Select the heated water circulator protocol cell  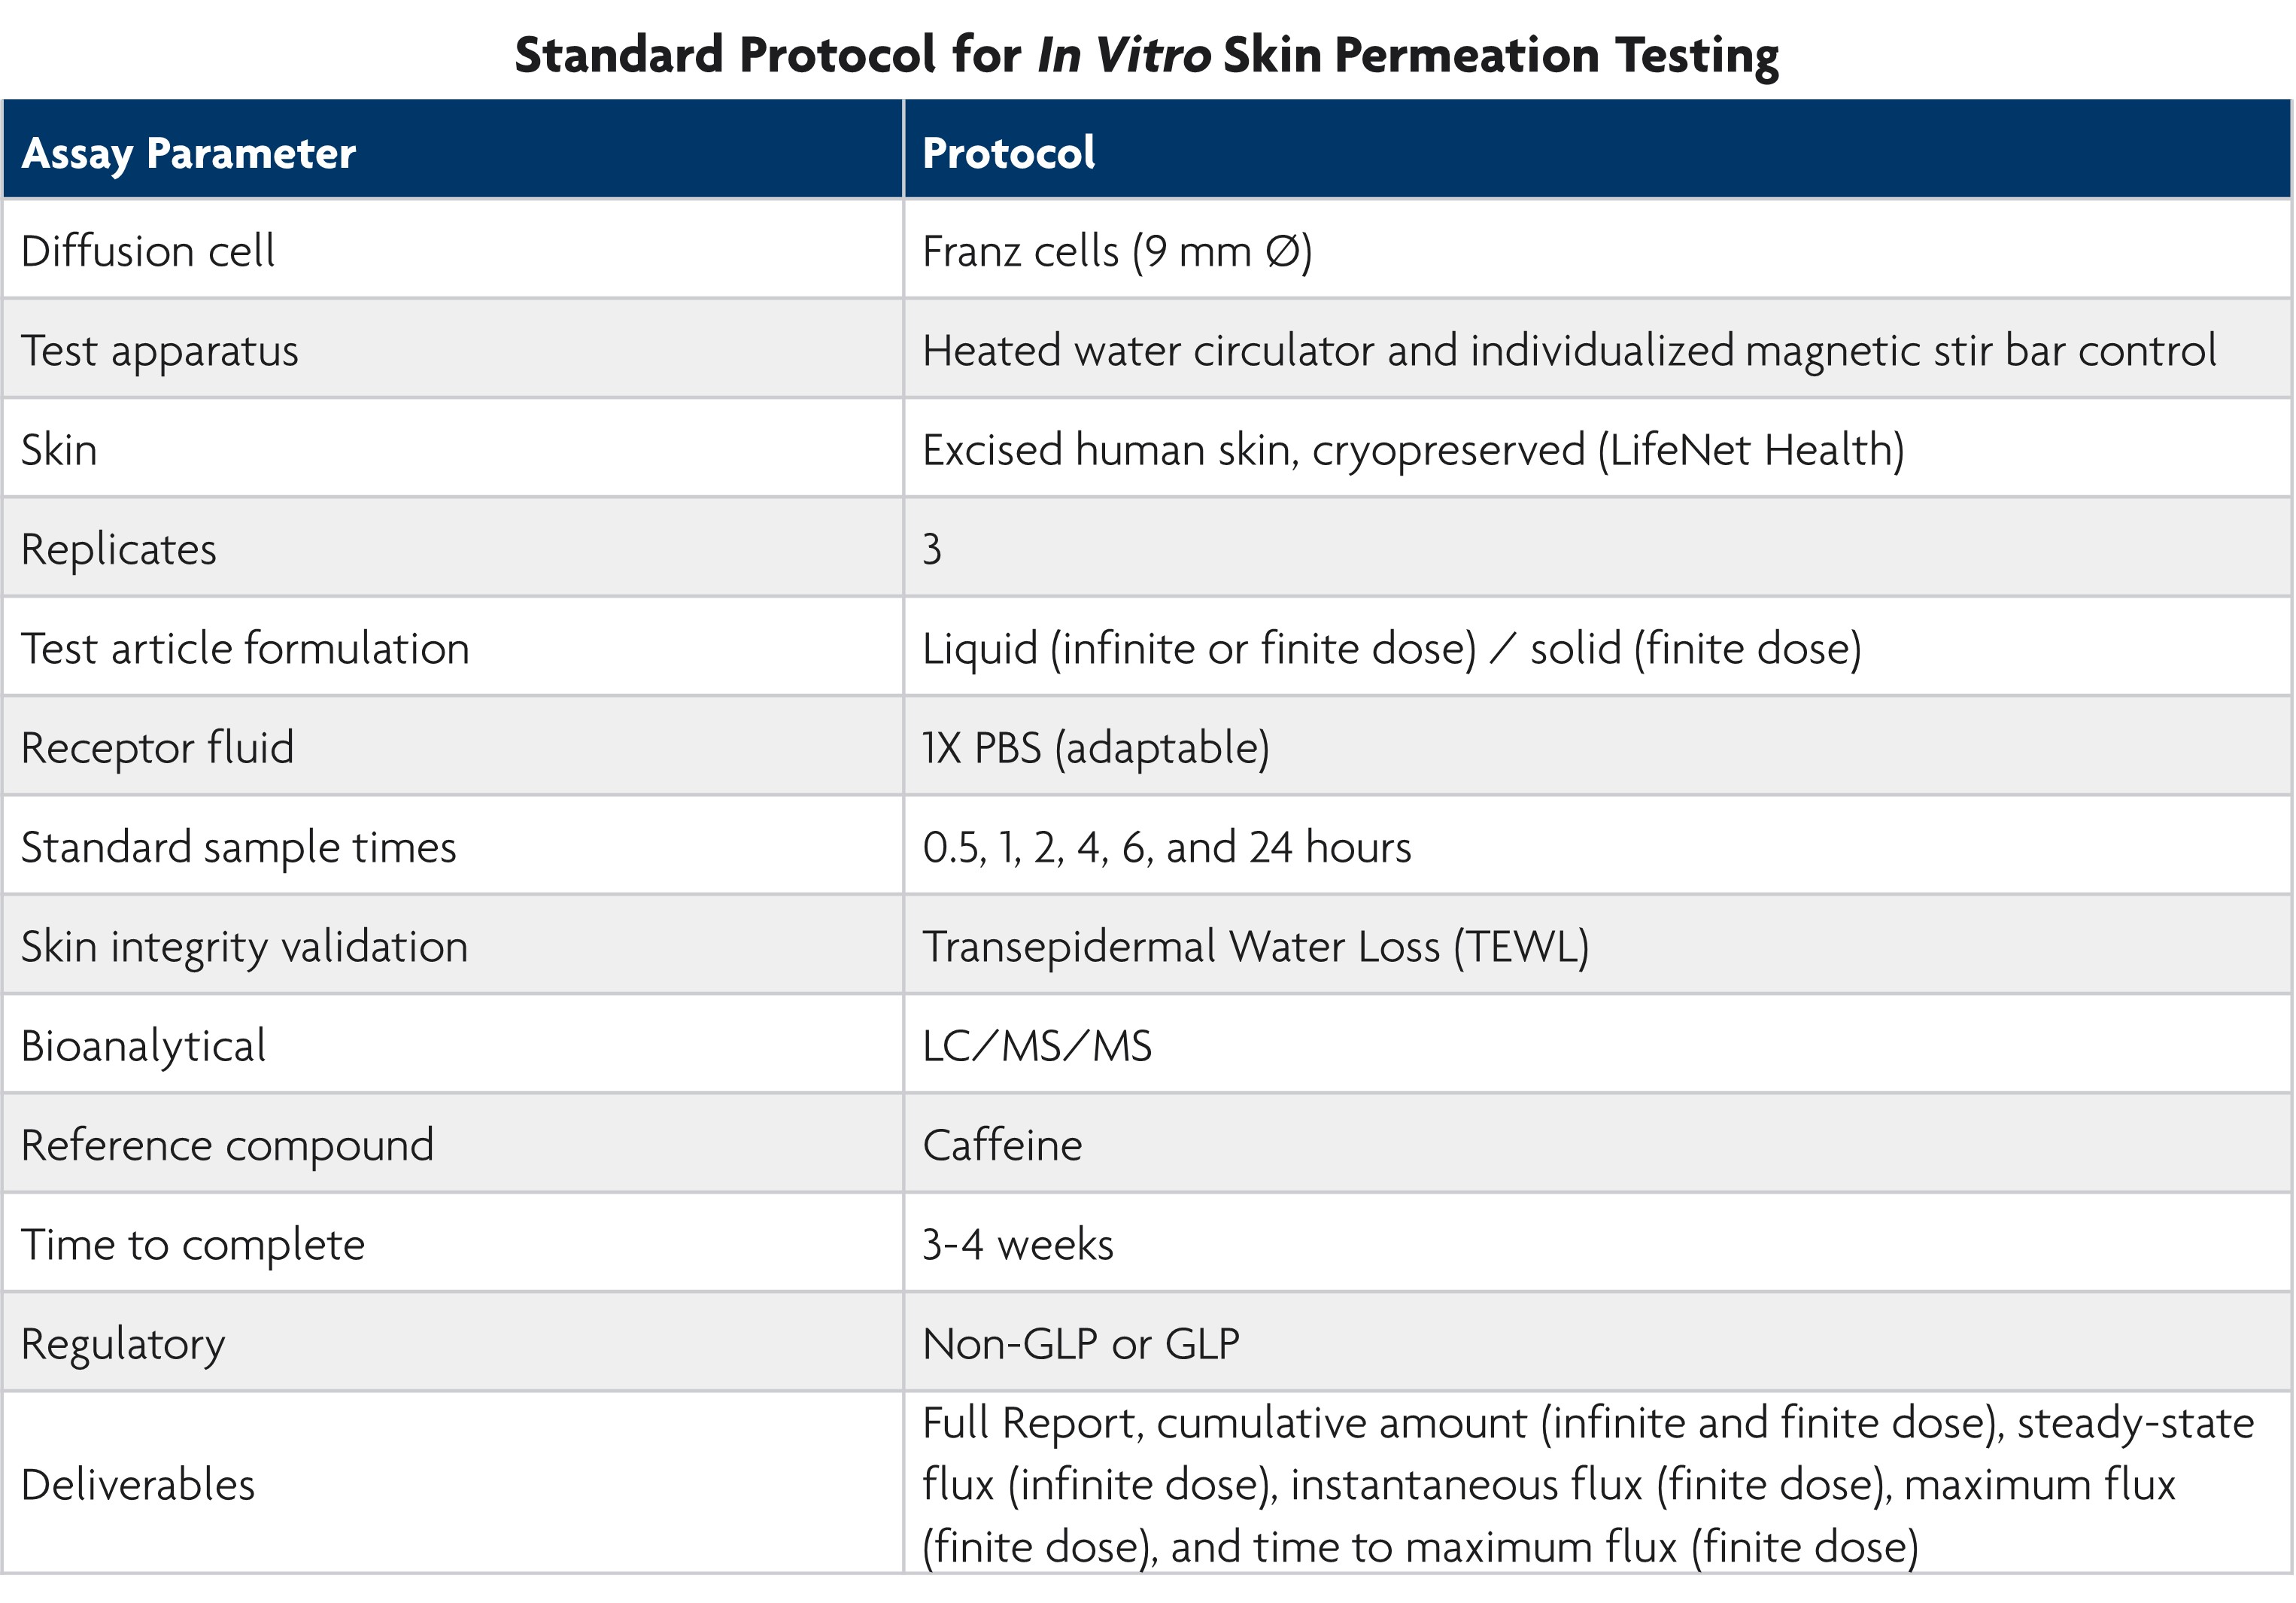click(x=1568, y=350)
